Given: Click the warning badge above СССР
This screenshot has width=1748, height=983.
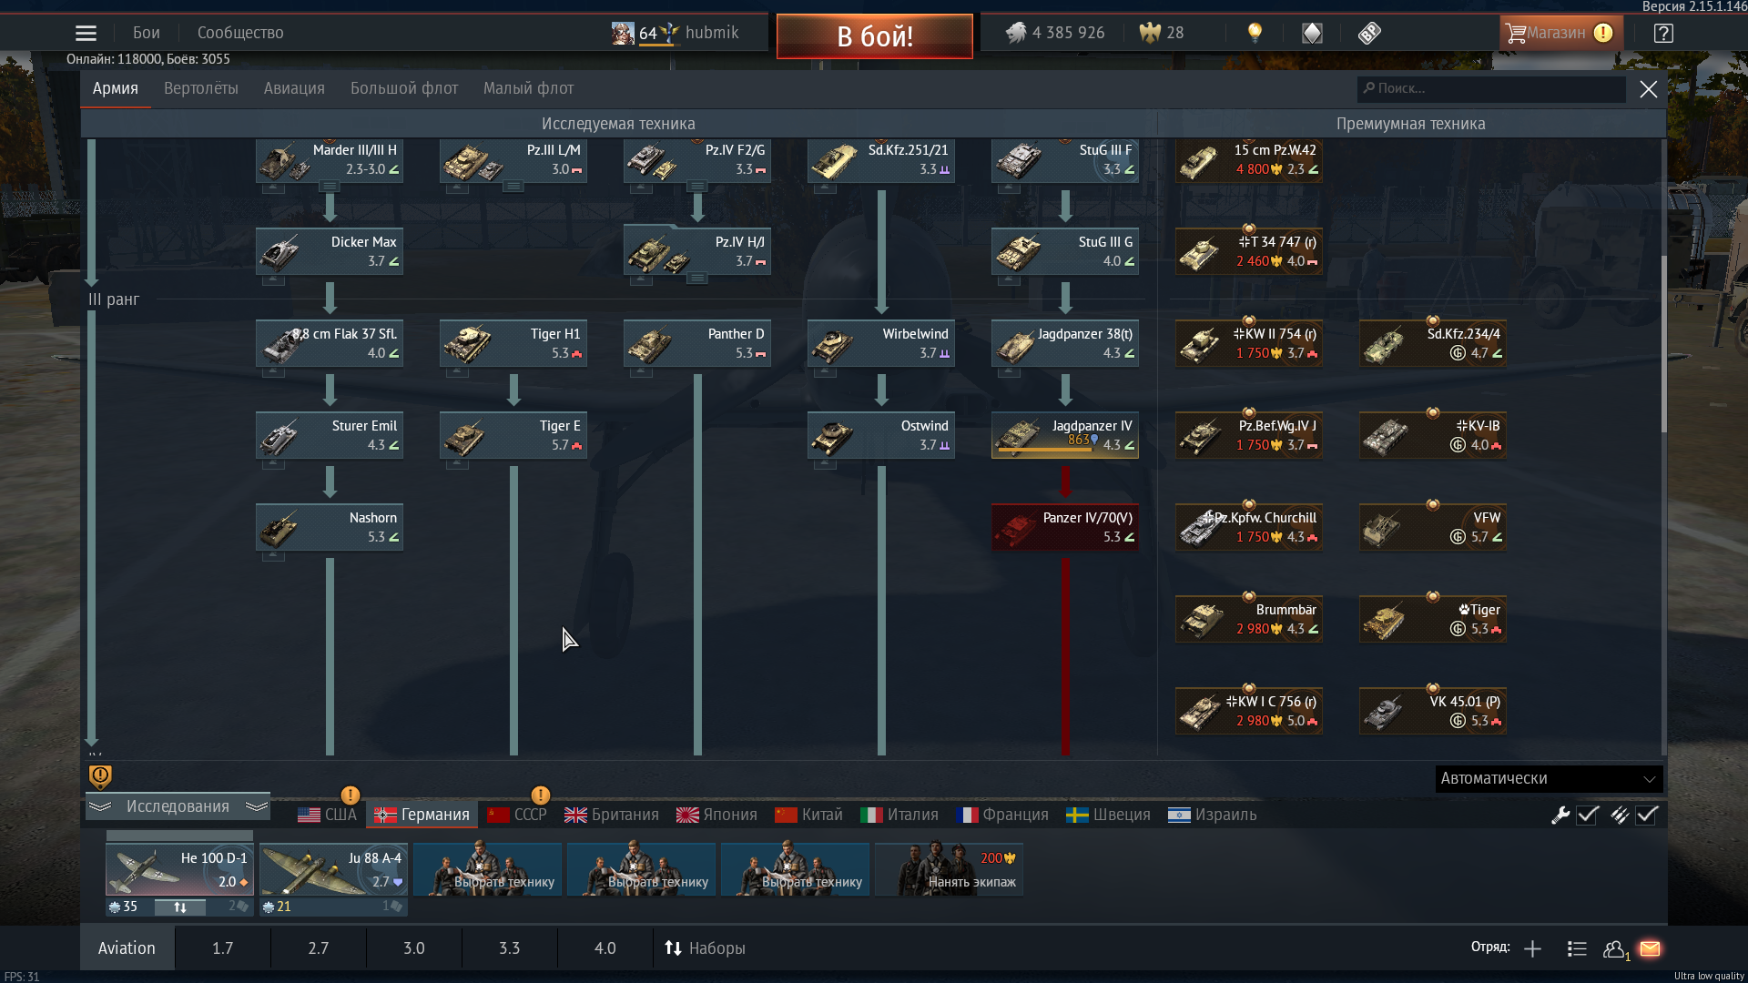Looking at the screenshot, I should pos(540,795).
